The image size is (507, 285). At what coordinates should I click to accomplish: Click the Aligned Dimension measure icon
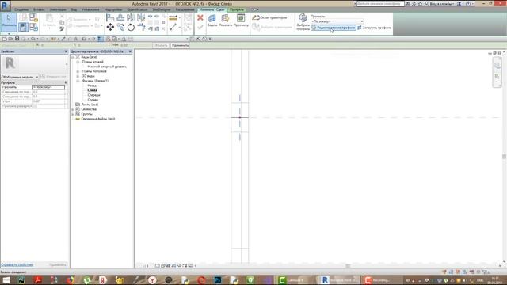point(173,17)
